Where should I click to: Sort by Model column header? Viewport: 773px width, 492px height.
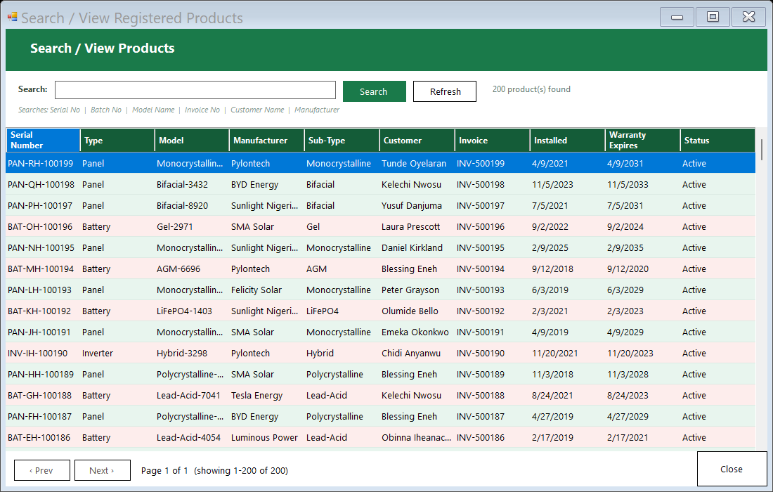(x=193, y=140)
